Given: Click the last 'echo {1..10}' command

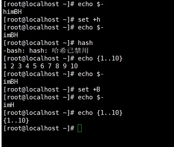Looking at the screenshot, I should click(100, 113).
